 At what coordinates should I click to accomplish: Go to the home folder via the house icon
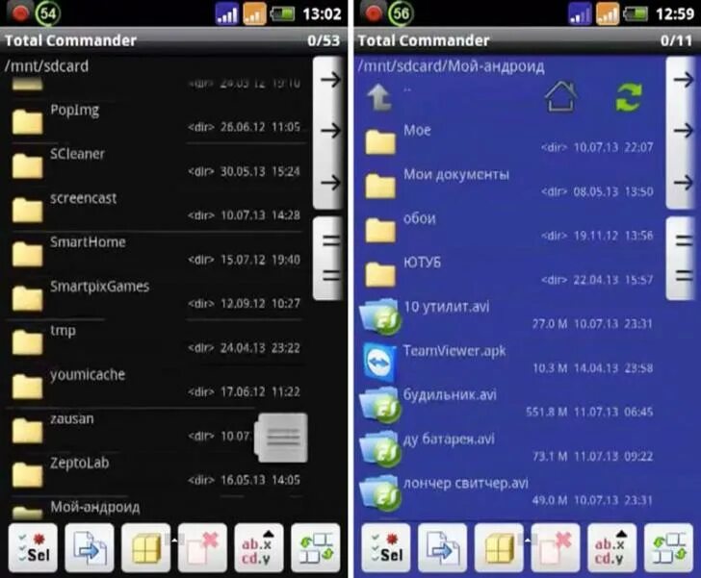[x=560, y=96]
